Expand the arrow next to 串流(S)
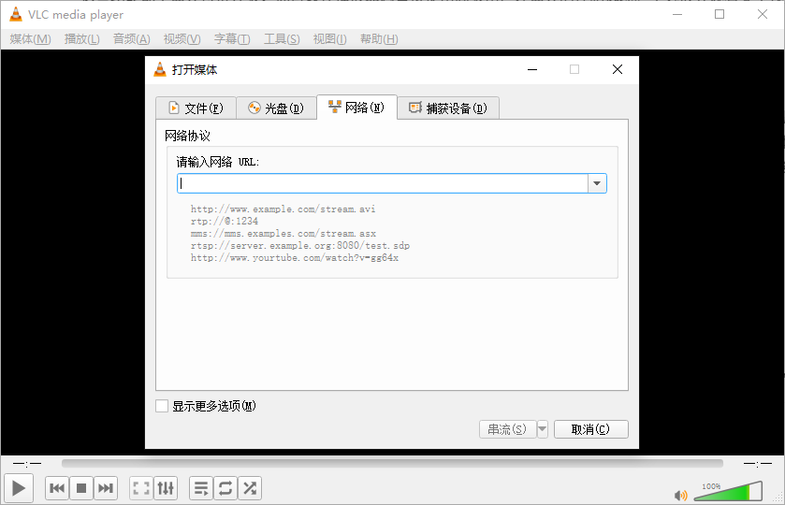The image size is (785, 505). 542,429
